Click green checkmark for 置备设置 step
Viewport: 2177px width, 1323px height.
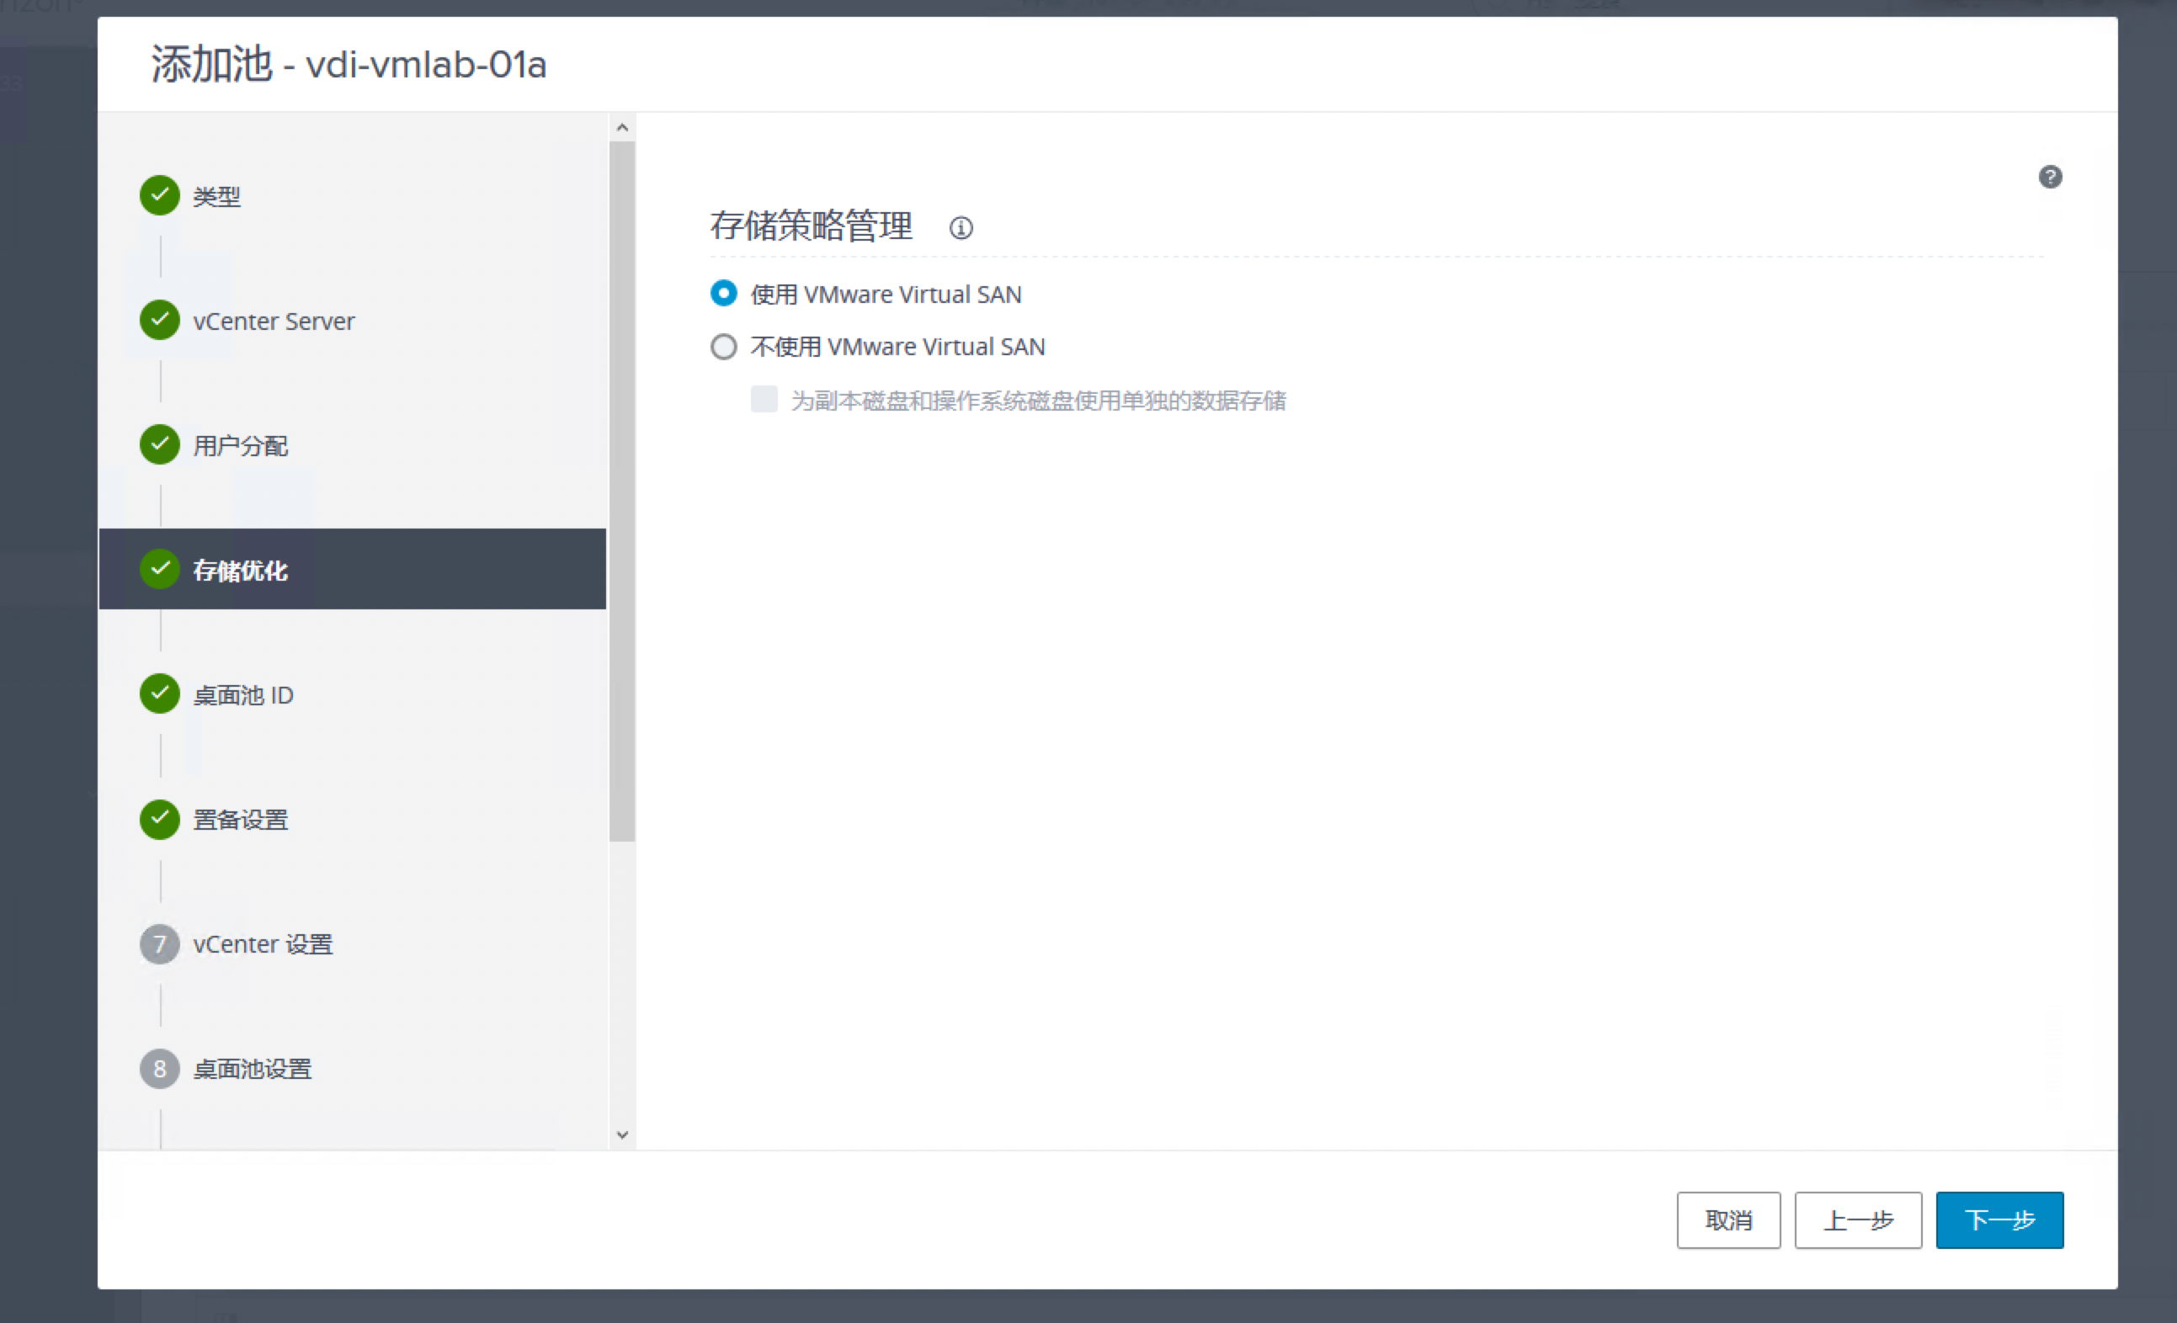coord(160,819)
